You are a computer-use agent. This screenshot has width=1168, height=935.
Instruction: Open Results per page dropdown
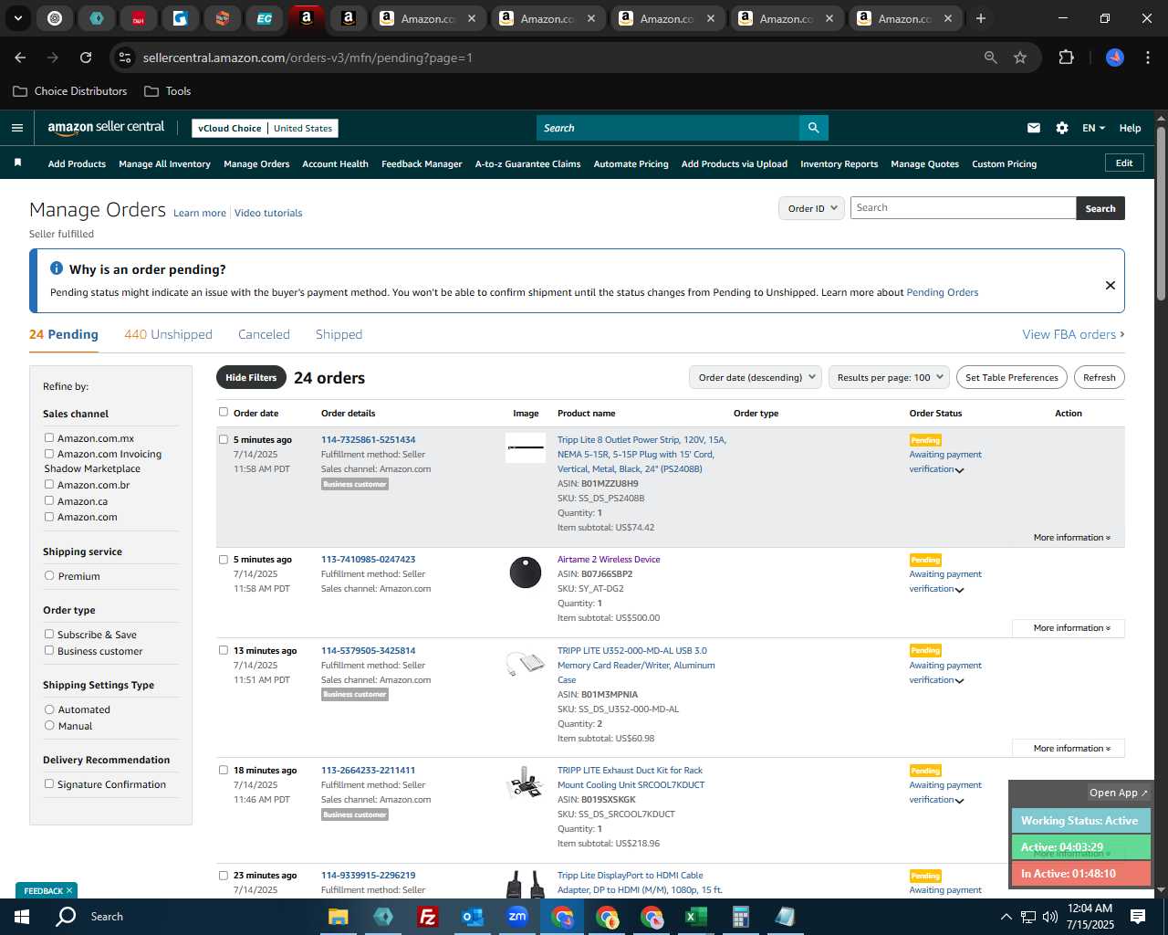[889, 377]
